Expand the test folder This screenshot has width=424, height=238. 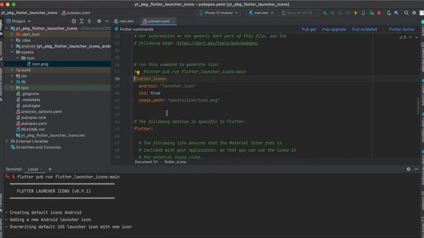pos(12,88)
